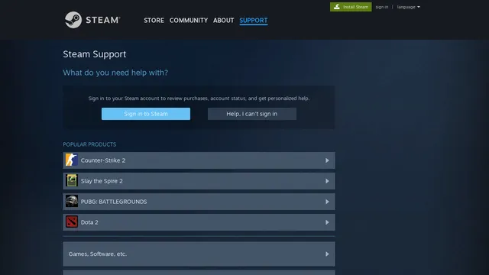Select the Counter-Strike 2 text label
489x275 pixels.
coord(103,160)
